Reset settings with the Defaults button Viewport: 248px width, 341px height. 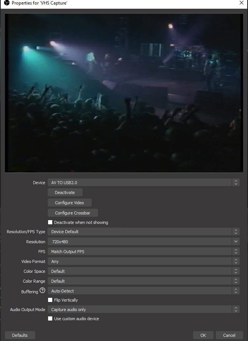(20, 335)
